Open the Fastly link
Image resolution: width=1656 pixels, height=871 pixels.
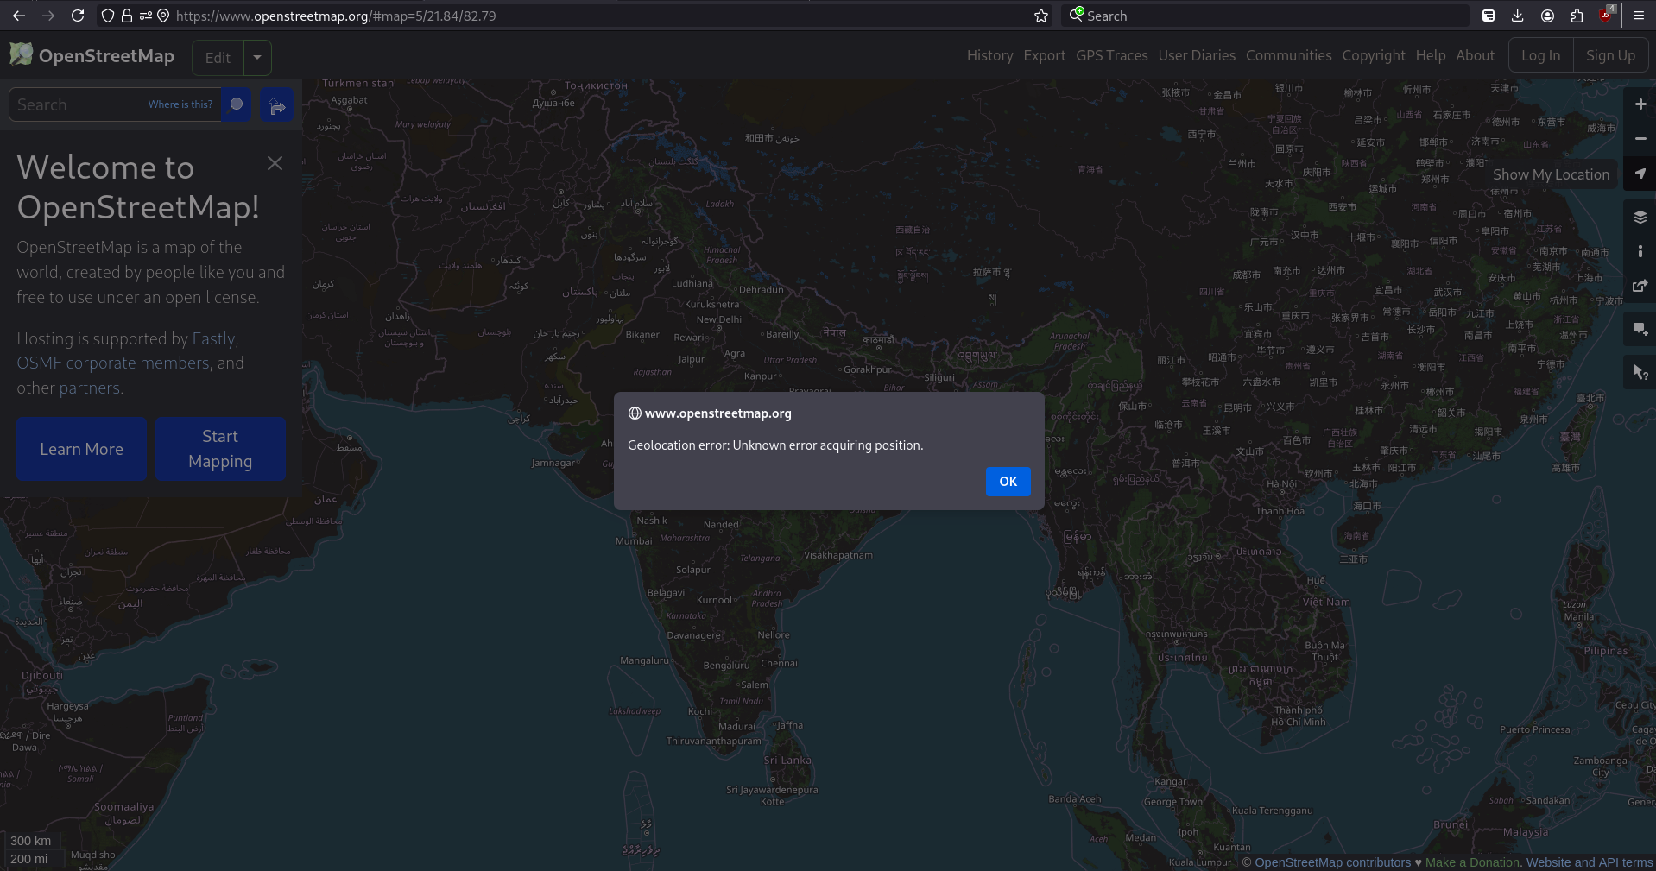pos(213,339)
